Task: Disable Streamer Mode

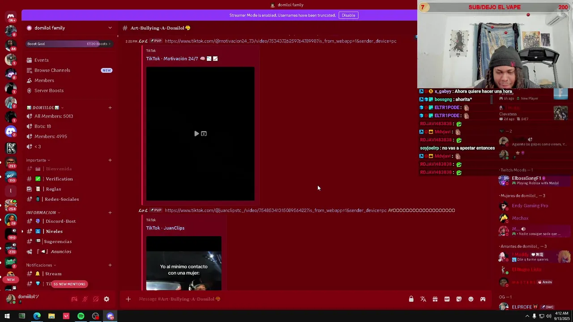Action: point(348,15)
